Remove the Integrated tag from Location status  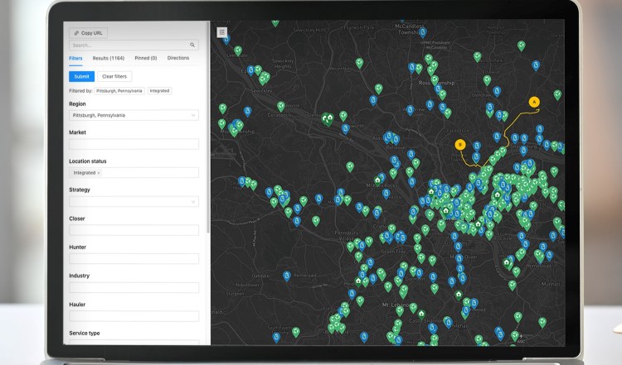(99, 173)
